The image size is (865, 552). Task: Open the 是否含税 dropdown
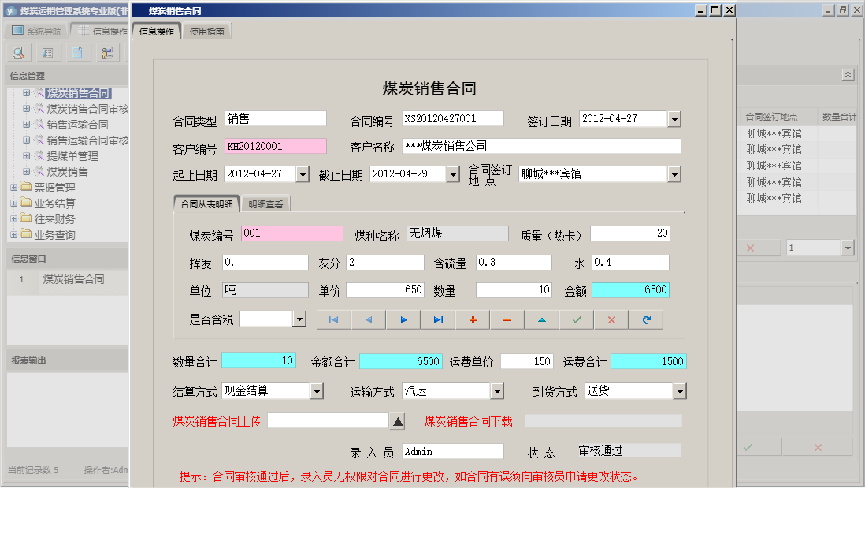(299, 319)
